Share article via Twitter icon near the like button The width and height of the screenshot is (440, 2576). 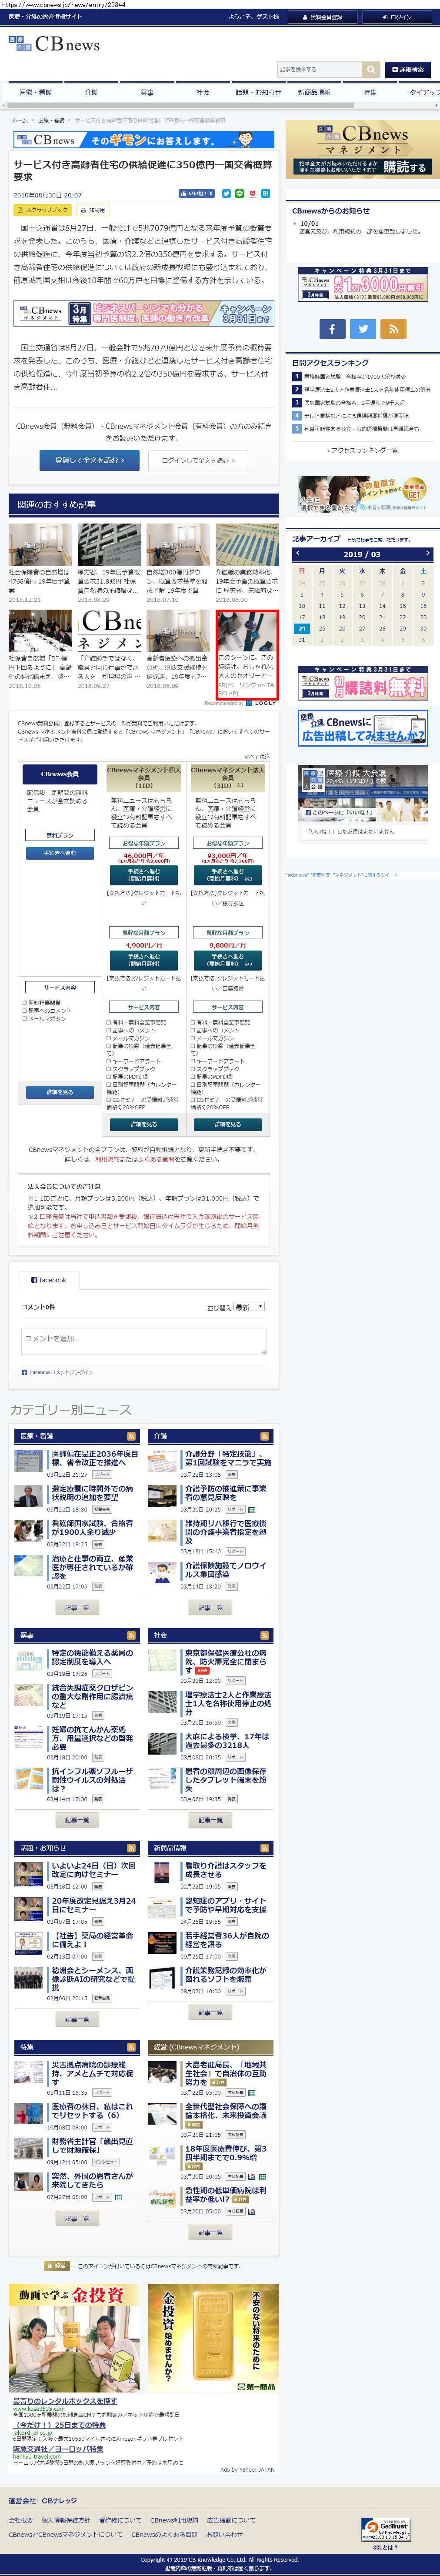click(x=226, y=193)
